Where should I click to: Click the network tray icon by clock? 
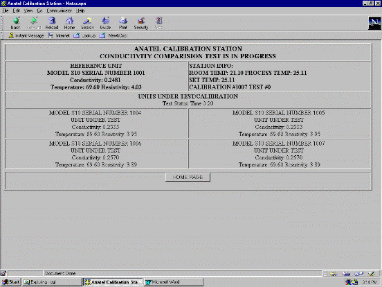click(x=355, y=282)
